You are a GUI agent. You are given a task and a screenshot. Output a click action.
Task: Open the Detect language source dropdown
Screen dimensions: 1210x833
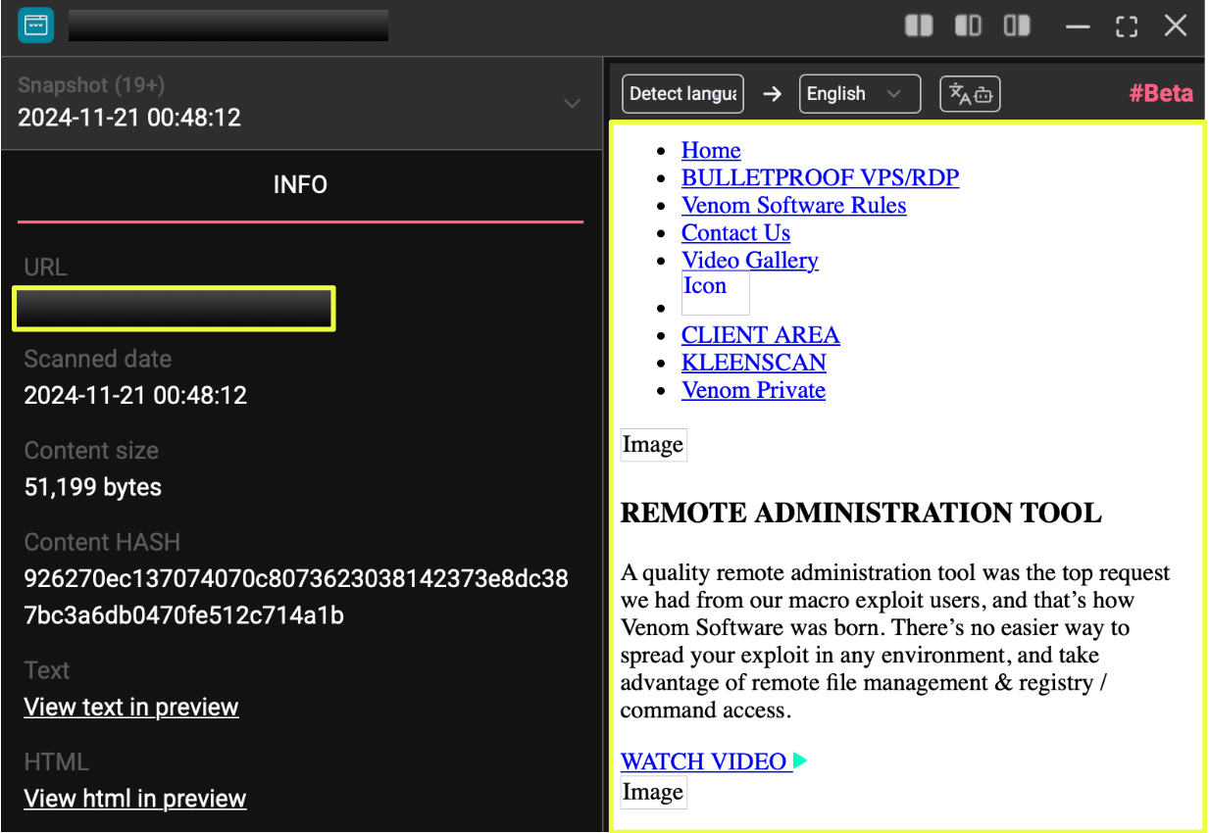tap(682, 94)
